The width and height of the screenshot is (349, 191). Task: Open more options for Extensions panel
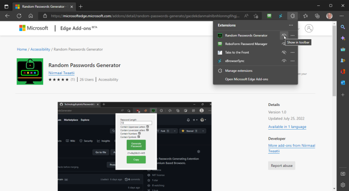pyautogui.click(x=291, y=25)
